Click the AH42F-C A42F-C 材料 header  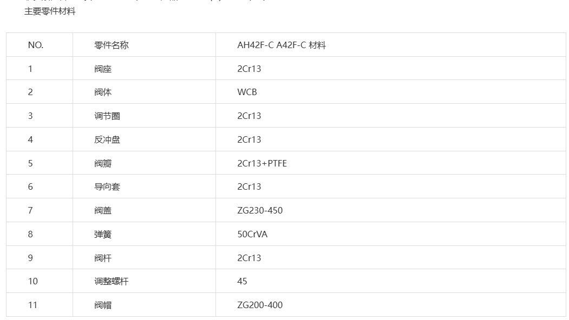391,45
